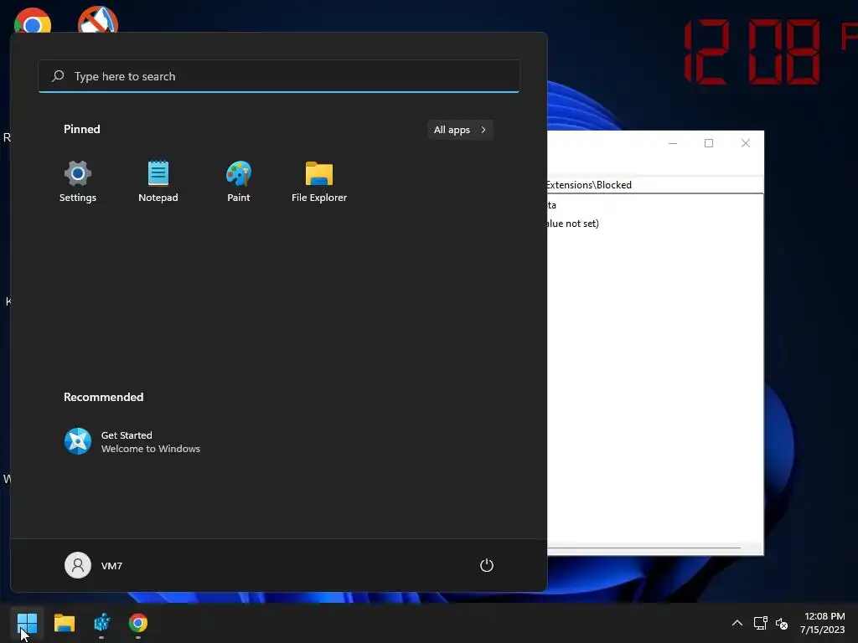Open Registry Editor from taskbar
The image size is (858, 643).
101,623
